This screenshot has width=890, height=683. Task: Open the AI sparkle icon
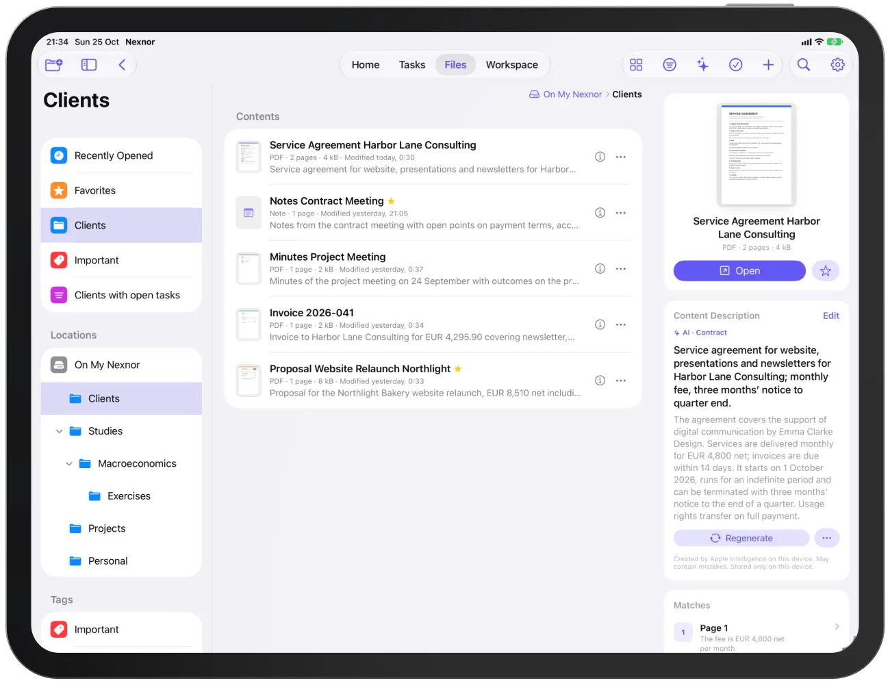point(702,65)
